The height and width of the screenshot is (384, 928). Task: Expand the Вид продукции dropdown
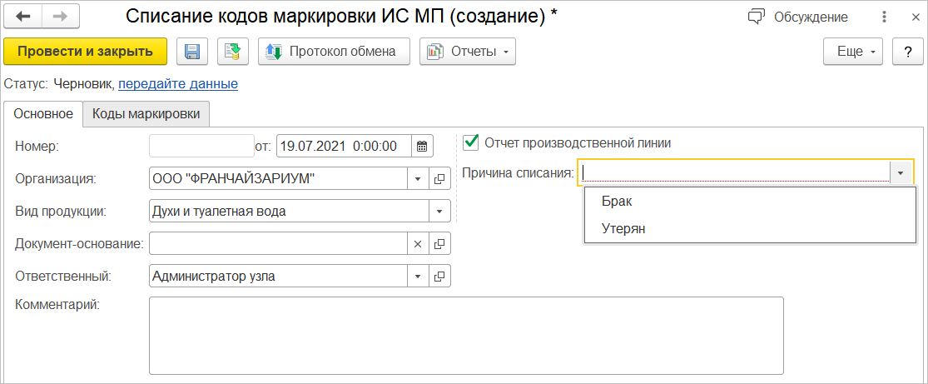pyautogui.click(x=439, y=211)
